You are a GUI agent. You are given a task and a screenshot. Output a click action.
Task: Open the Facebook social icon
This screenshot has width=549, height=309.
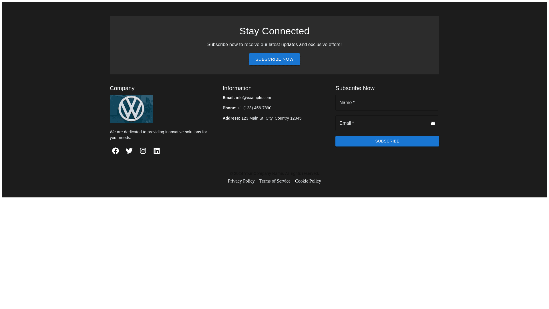coord(116,151)
